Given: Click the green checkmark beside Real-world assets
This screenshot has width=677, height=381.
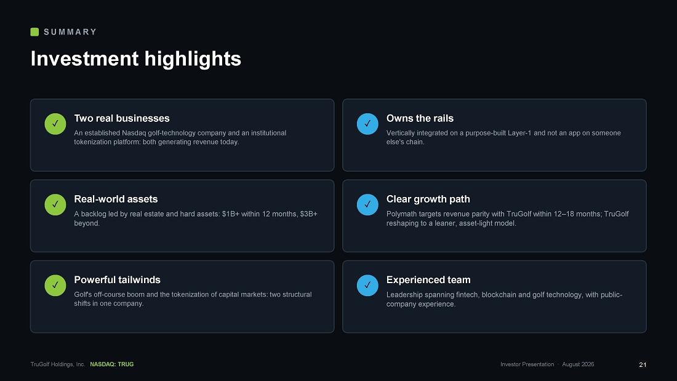Looking at the screenshot, I should (55, 205).
